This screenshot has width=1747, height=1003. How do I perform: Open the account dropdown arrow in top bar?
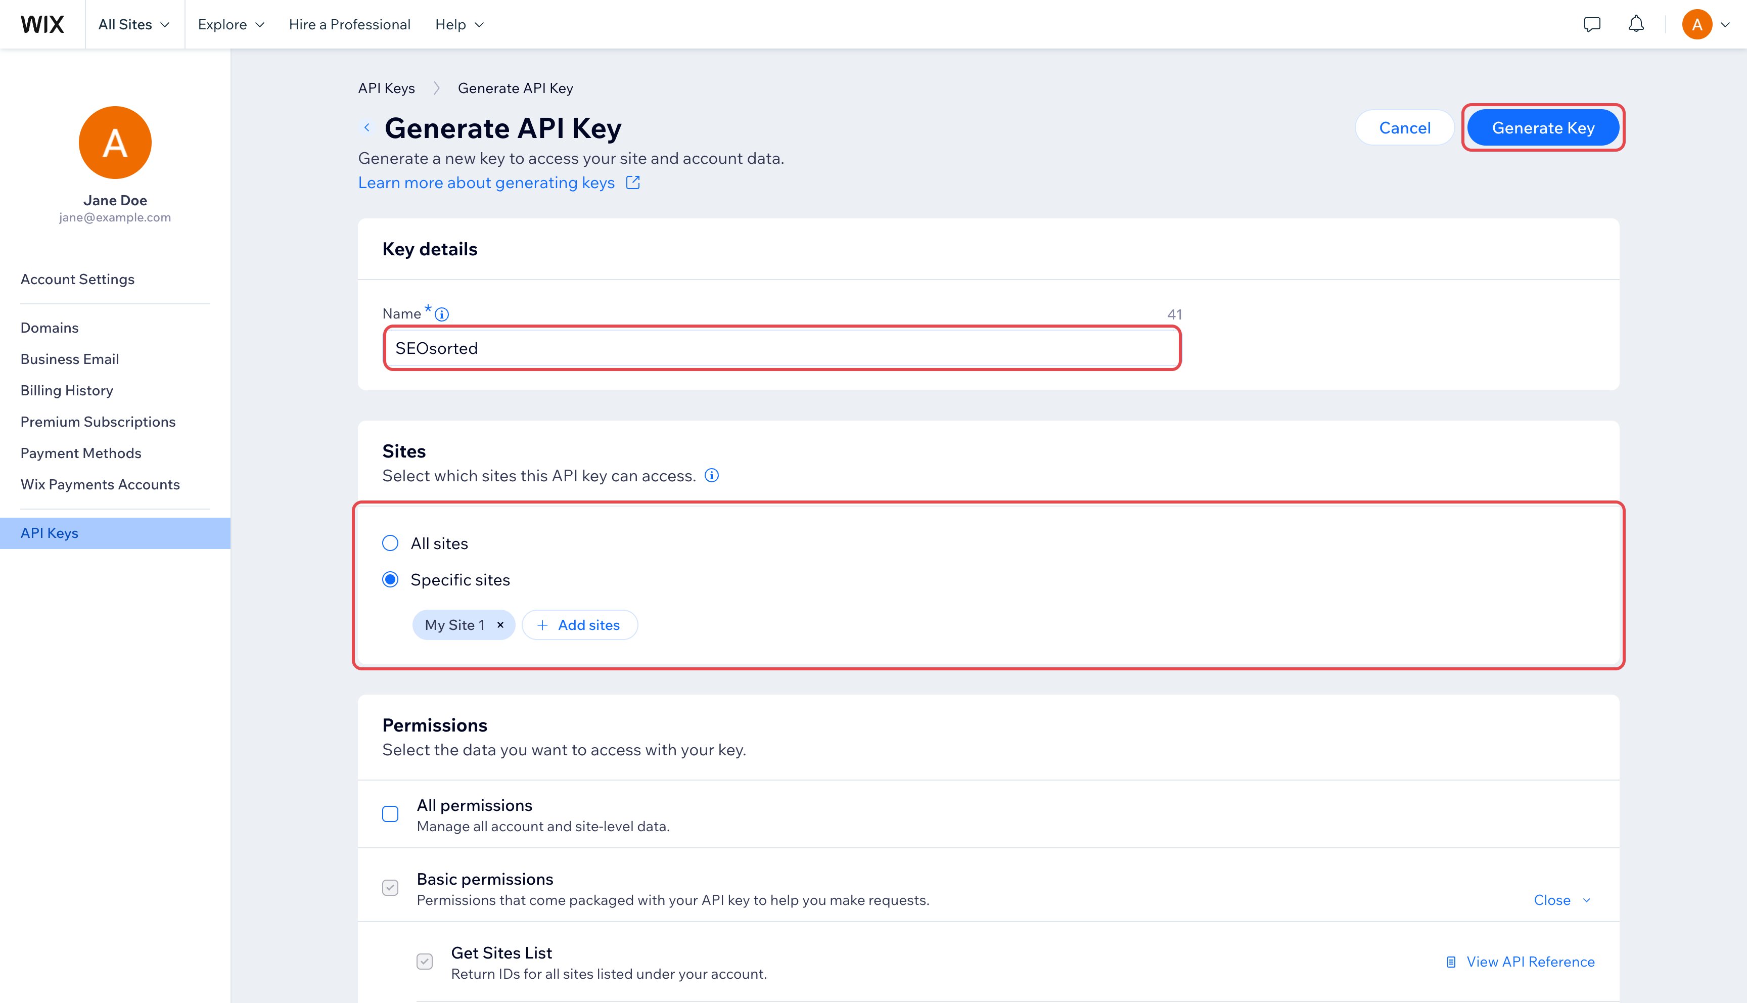click(x=1725, y=25)
